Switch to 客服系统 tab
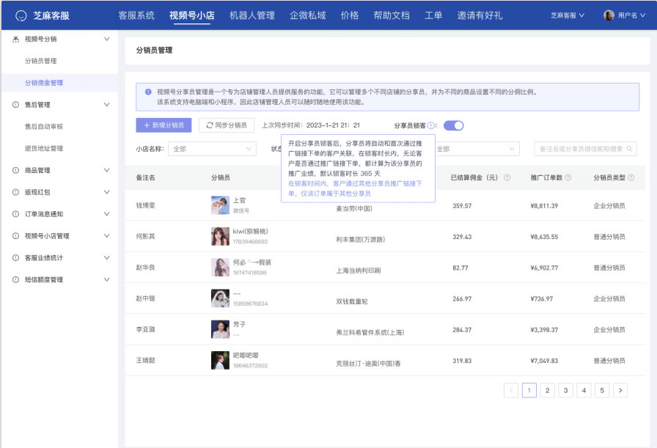Image resolution: width=657 pixels, height=448 pixels. 136,15
